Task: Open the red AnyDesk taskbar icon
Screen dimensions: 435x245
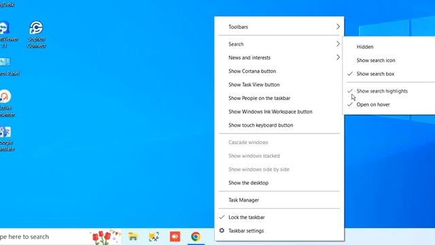Action: (175, 237)
